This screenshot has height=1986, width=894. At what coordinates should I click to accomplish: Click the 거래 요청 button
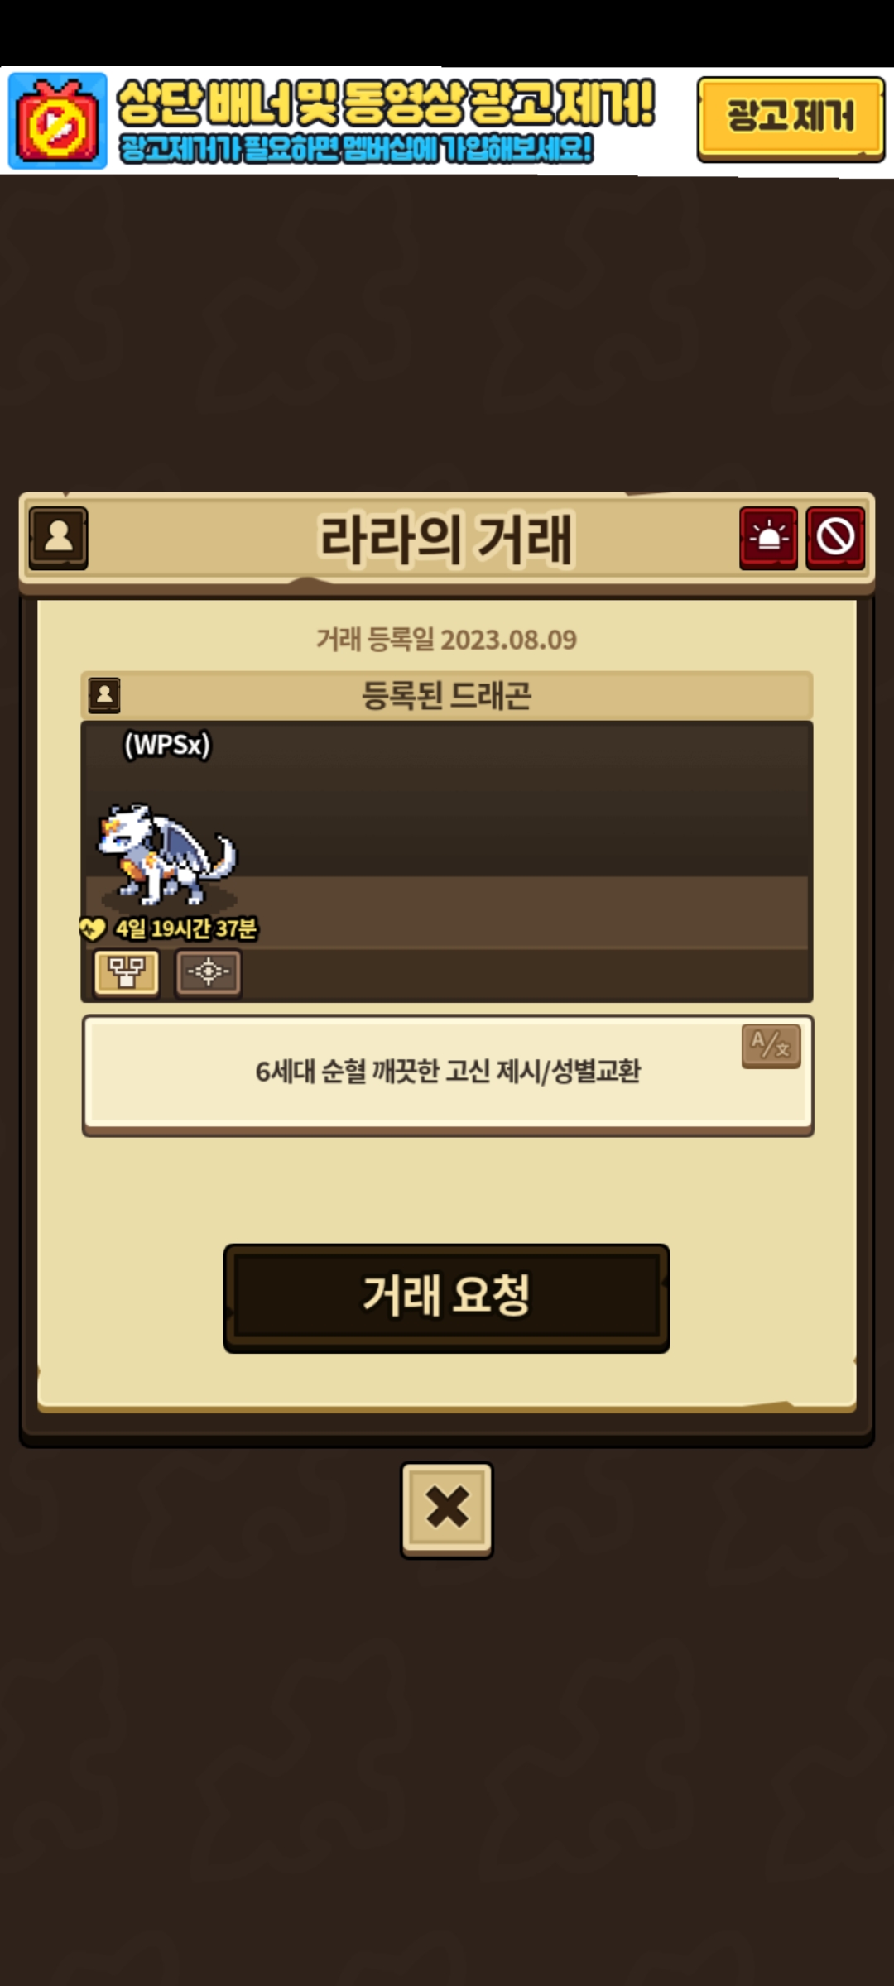point(446,1298)
